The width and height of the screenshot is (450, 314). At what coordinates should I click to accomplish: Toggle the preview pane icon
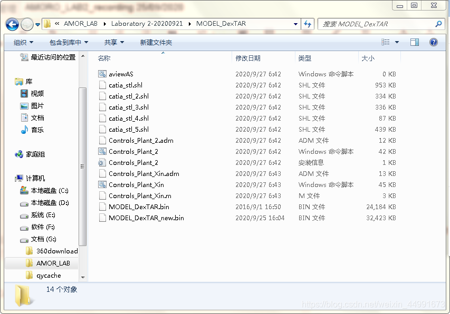(x=415, y=42)
